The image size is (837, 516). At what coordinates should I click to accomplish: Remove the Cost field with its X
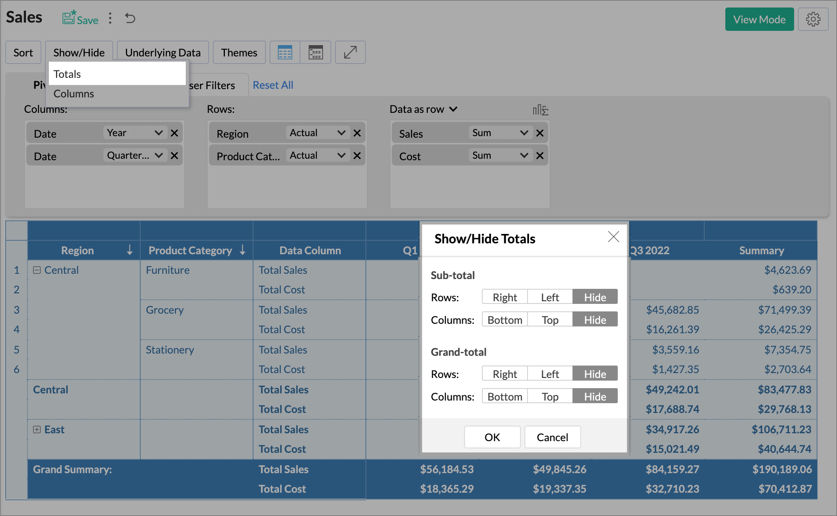pyautogui.click(x=540, y=156)
